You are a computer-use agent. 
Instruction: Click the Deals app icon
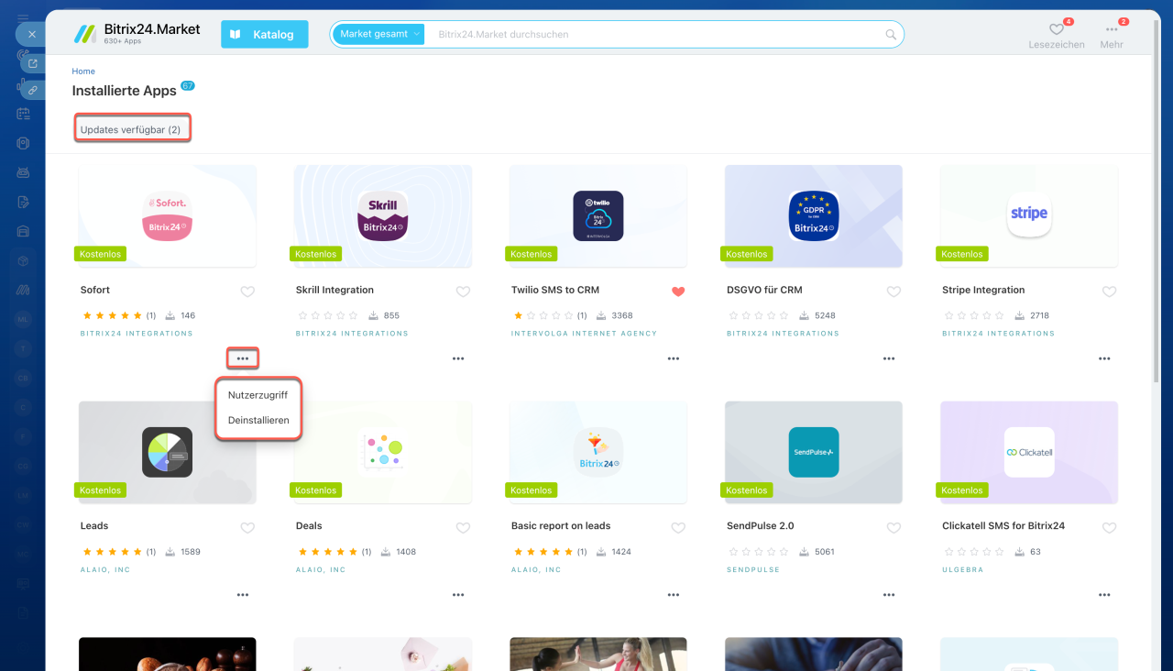(x=383, y=452)
